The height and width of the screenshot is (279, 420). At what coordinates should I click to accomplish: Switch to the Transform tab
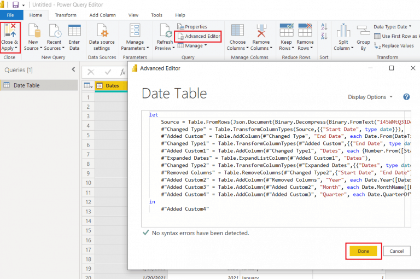pyautogui.click(x=66, y=15)
